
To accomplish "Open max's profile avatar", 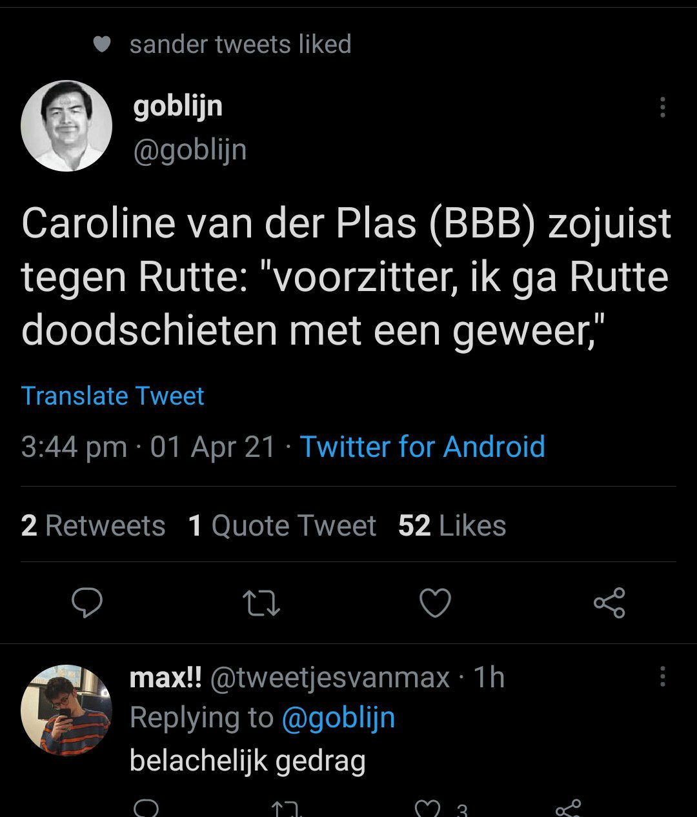I will tap(66, 710).
